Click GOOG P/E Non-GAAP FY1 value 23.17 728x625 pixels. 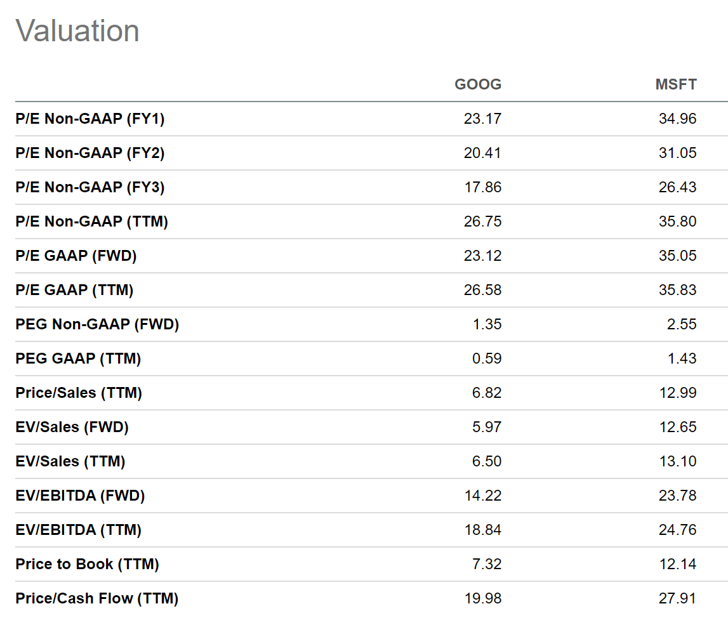click(x=483, y=119)
